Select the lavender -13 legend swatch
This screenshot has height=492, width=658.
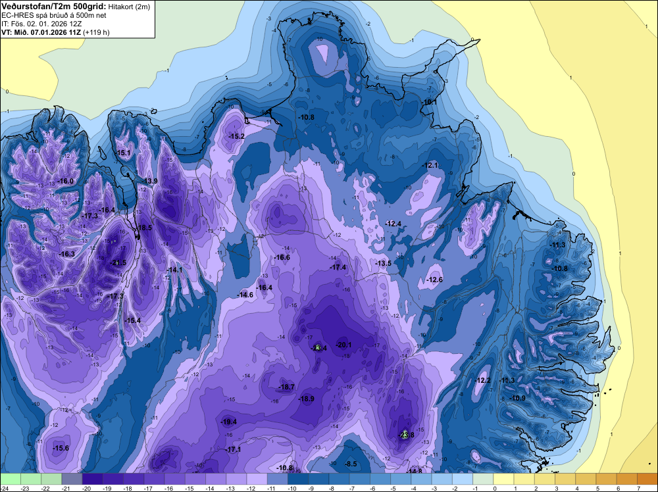[236, 479]
